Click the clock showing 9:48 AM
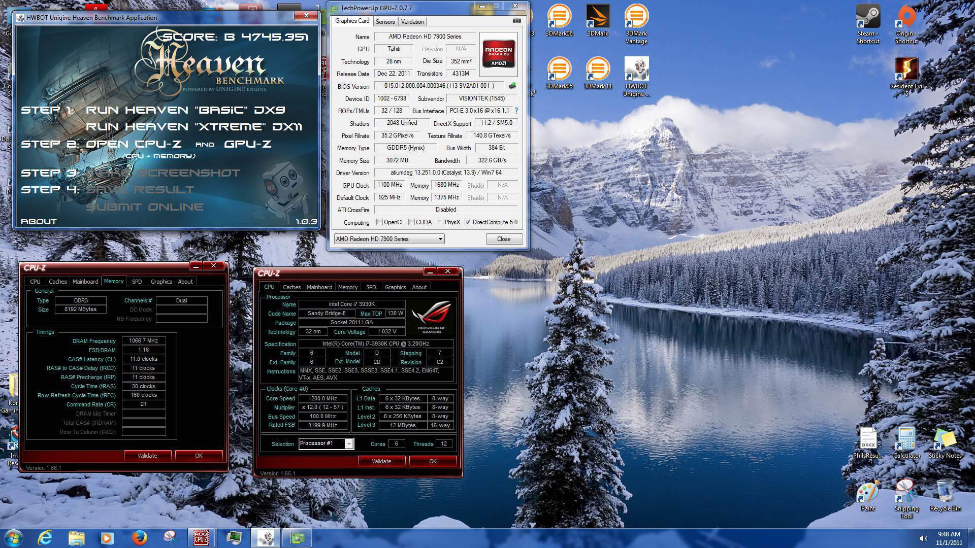The height and width of the screenshot is (548, 975). tap(949, 534)
